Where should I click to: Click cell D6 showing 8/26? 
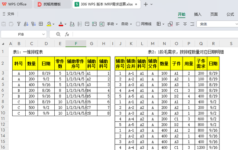[46, 90]
